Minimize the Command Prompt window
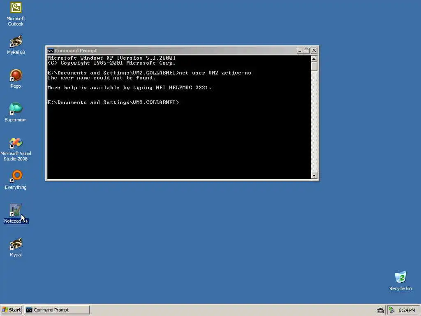This screenshot has width=421, height=316. click(300, 51)
